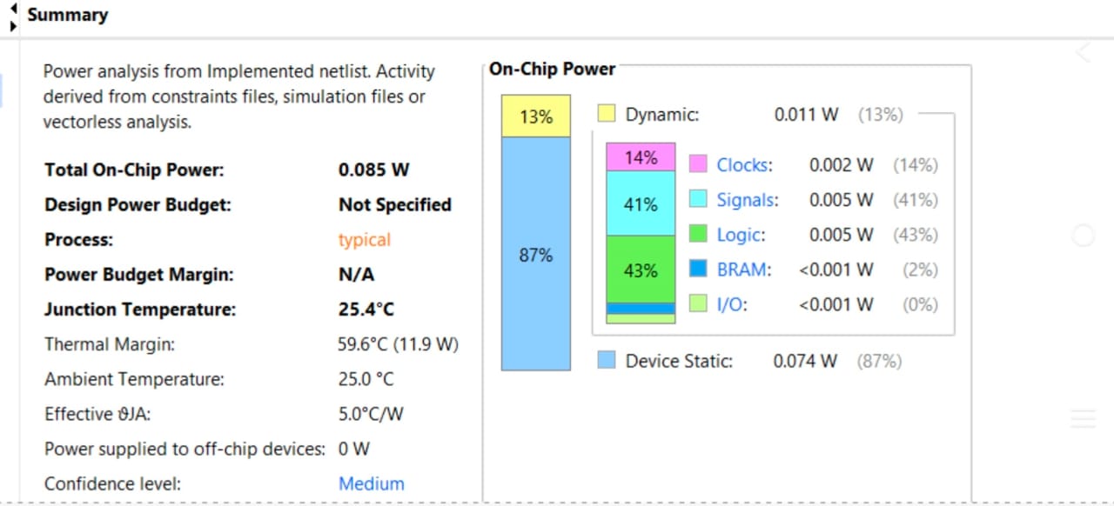The height and width of the screenshot is (506, 1114).
Task: Open the orange 'typical' process link
Action: (364, 240)
